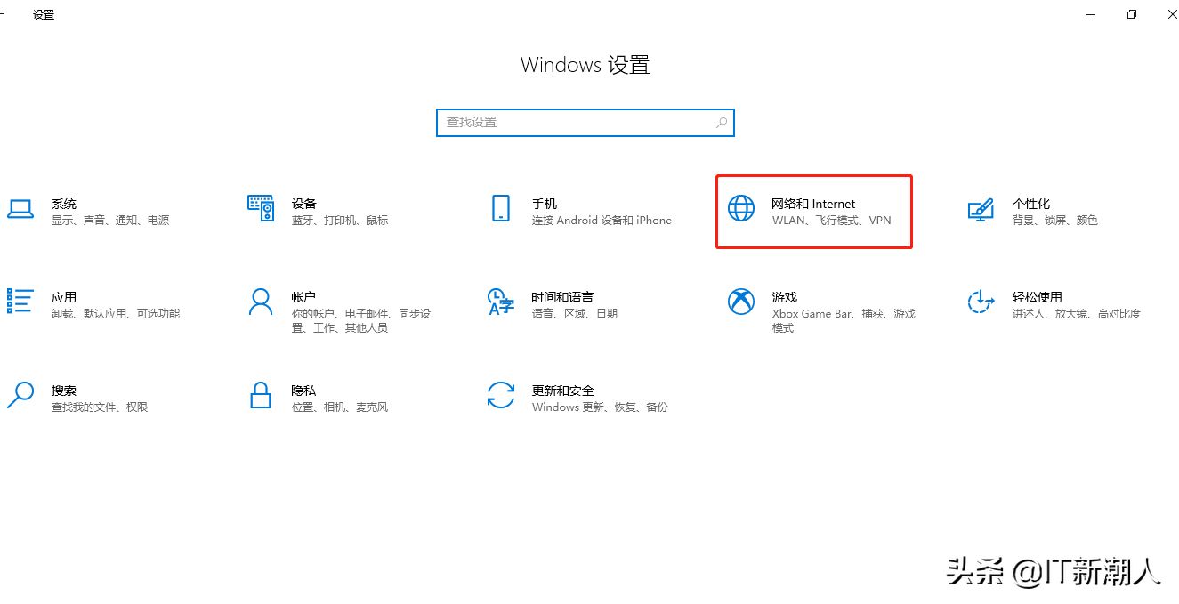Image resolution: width=1179 pixels, height=604 pixels.
Task: Click the search magnifier in 查找设置 box
Action: pyautogui.click(x=722, y=123)
